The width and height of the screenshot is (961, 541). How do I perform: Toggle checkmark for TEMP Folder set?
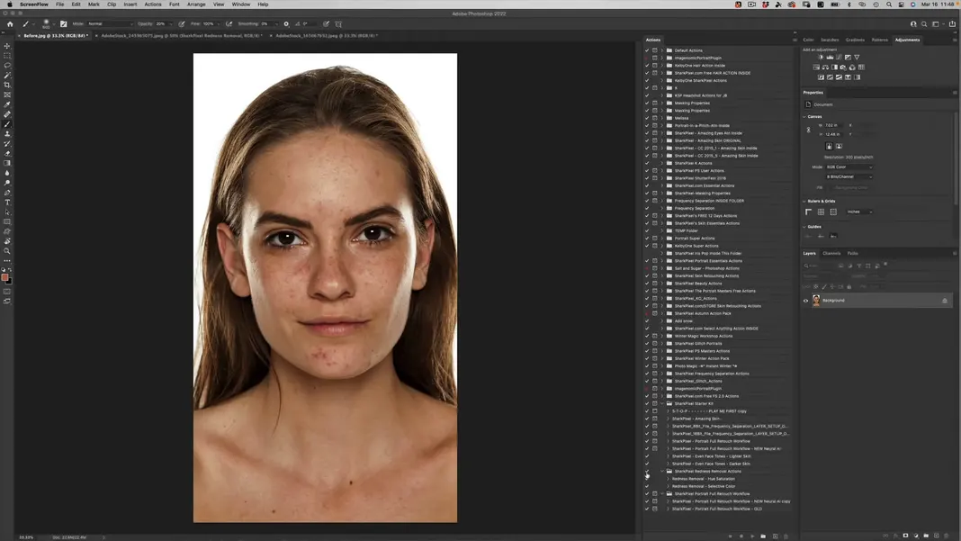[647, 230]
